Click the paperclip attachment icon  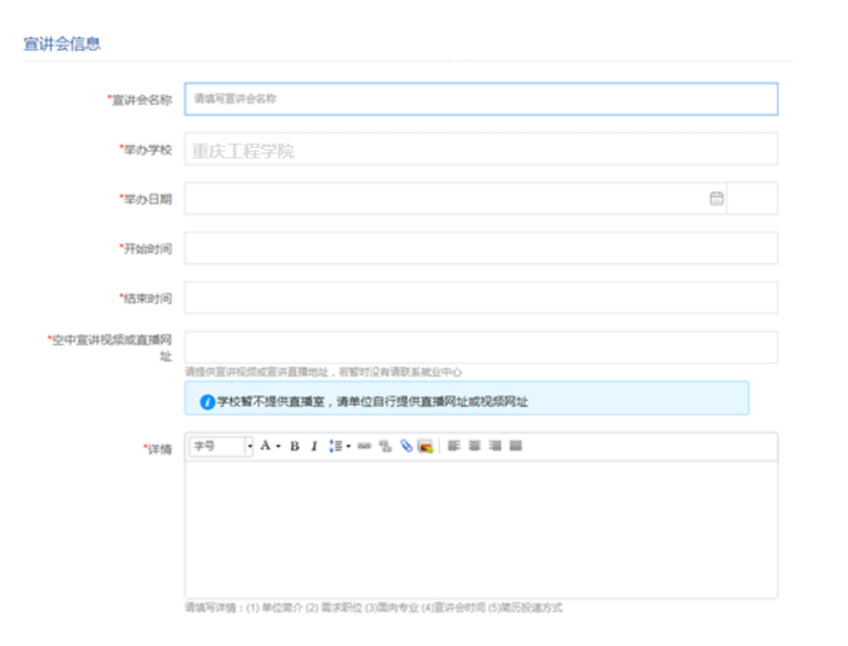406,446
